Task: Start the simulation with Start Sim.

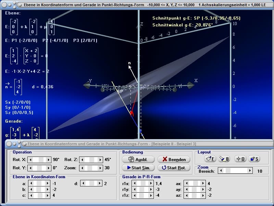Action: coord(138,168)
